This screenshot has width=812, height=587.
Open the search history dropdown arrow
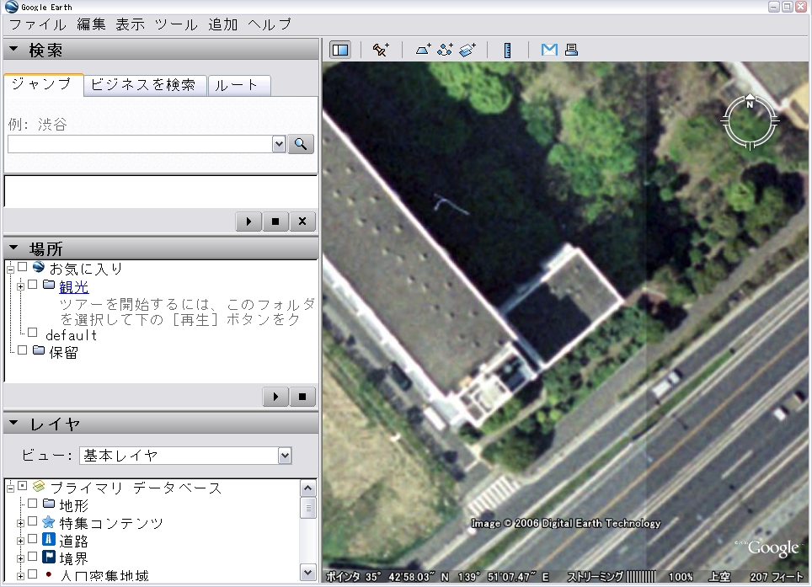[279, 144]
